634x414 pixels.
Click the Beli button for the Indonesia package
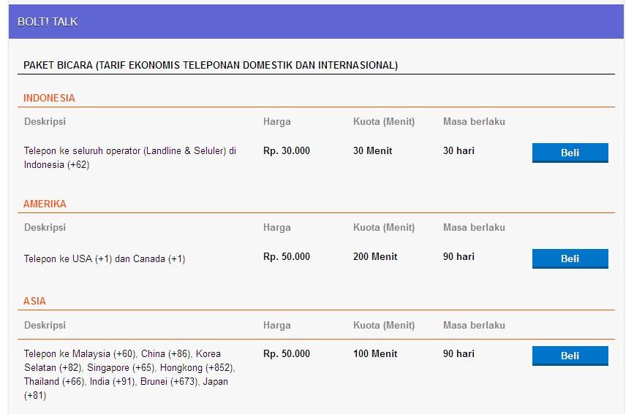pyautogui.click(x=570, y=153)
